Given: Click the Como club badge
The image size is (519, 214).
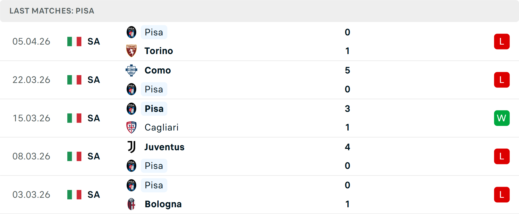Looking at the screenshot, I should [131, 70].
